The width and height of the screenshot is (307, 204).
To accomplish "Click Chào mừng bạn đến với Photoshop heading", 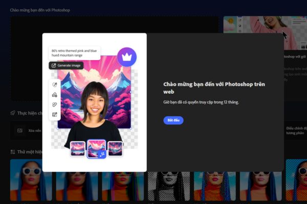I will click(x=40, y=10).
